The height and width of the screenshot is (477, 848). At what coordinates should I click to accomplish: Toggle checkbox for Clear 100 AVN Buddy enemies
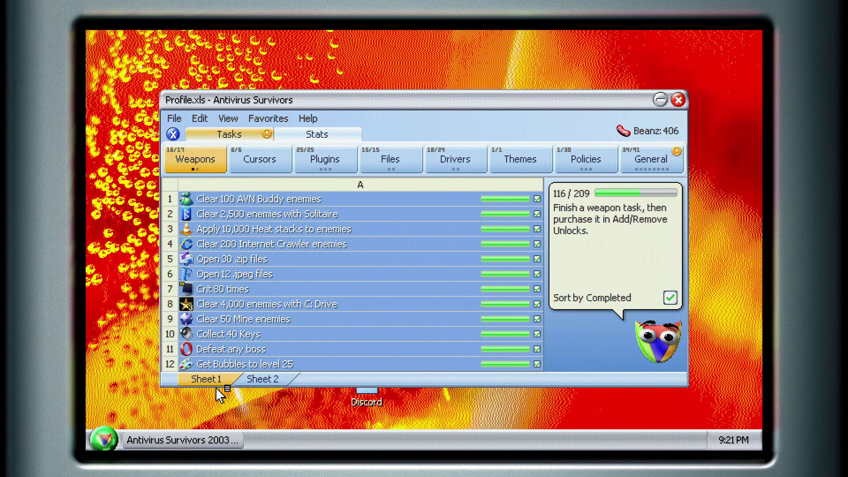pyautogui.click(x=537, y=199)
